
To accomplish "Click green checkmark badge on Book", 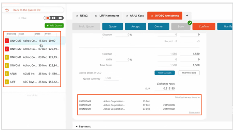I will (190, 23).
